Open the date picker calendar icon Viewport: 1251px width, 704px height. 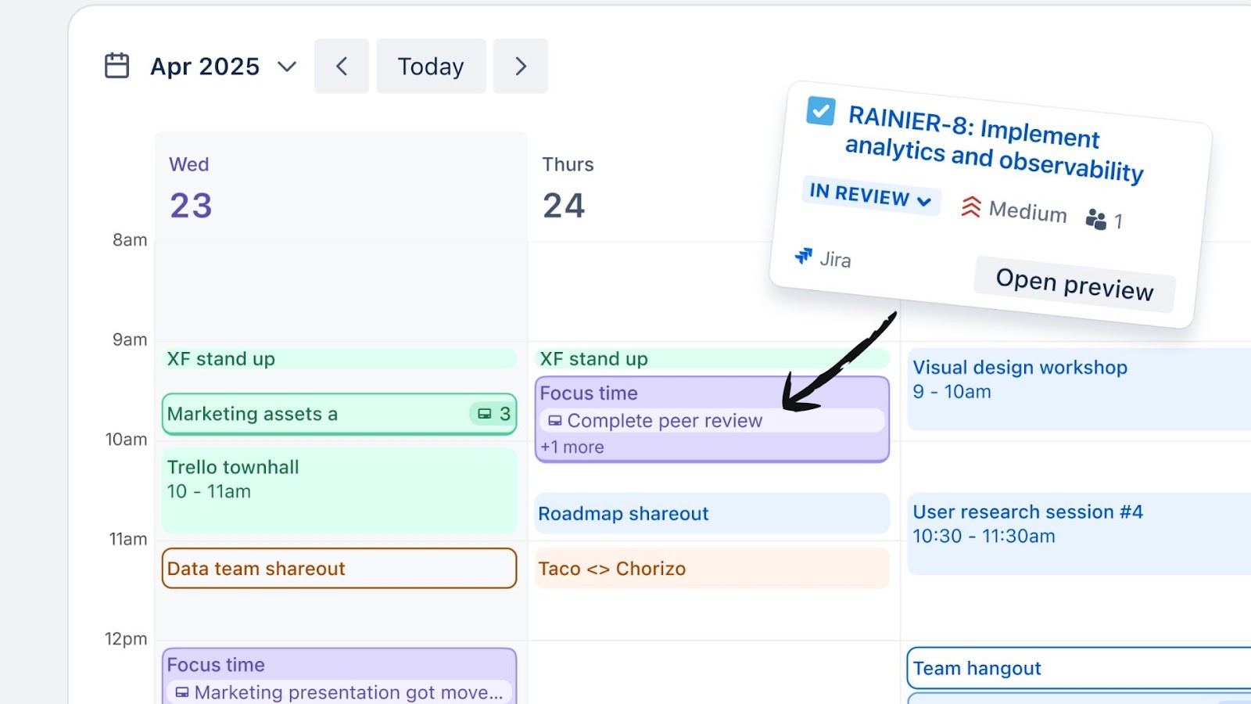point(116,66)
